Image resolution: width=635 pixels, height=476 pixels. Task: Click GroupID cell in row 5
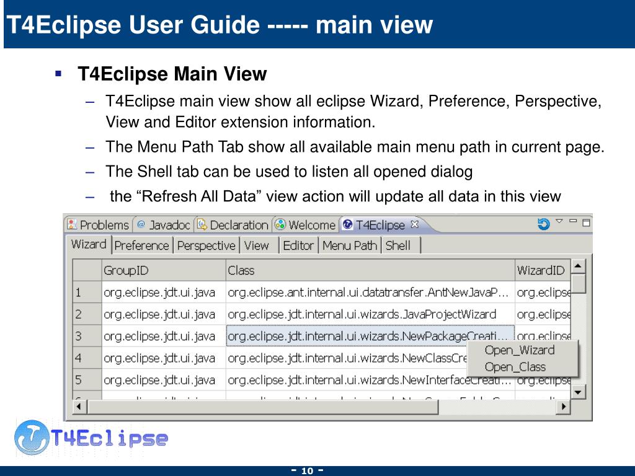click(163, 380)
